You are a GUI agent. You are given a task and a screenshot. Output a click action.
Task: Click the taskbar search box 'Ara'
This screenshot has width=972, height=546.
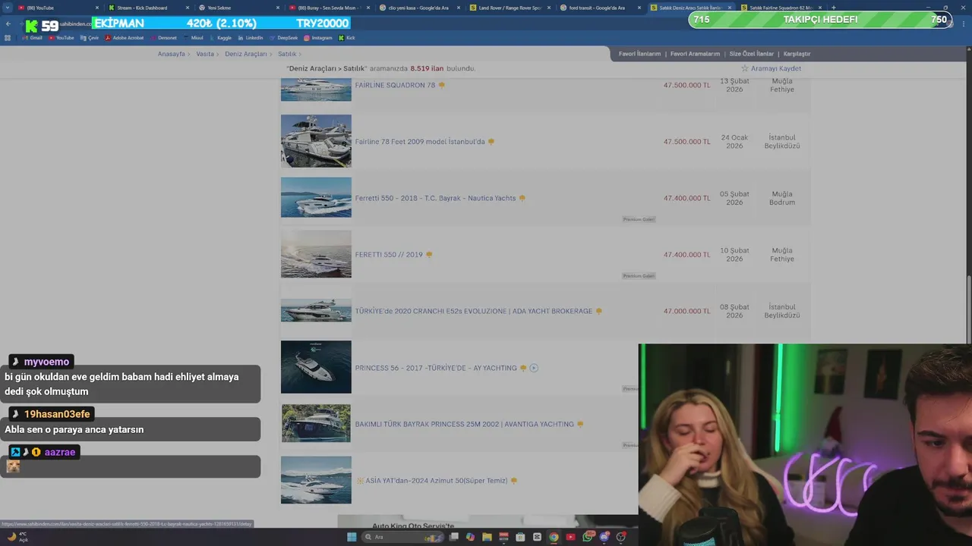402,537
